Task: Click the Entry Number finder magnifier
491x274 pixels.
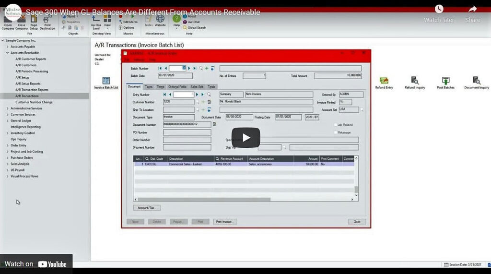Action: click(x=209, y=95)
